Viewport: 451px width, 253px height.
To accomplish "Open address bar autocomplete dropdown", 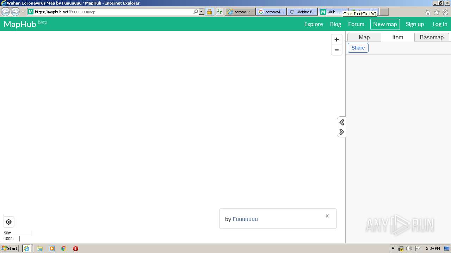I will pos(202,12).
